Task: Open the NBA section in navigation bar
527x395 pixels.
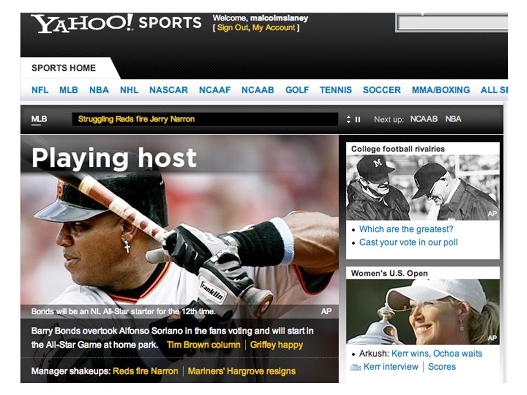Action: [x=99, y=90]
